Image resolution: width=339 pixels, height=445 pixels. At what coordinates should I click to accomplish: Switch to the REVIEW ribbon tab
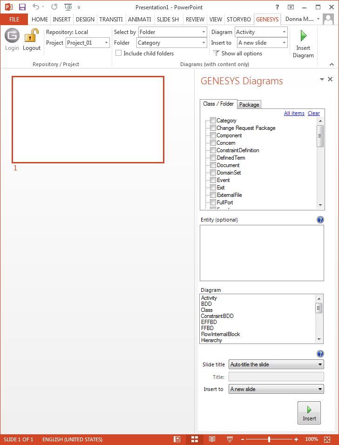(x=195, y=19)
